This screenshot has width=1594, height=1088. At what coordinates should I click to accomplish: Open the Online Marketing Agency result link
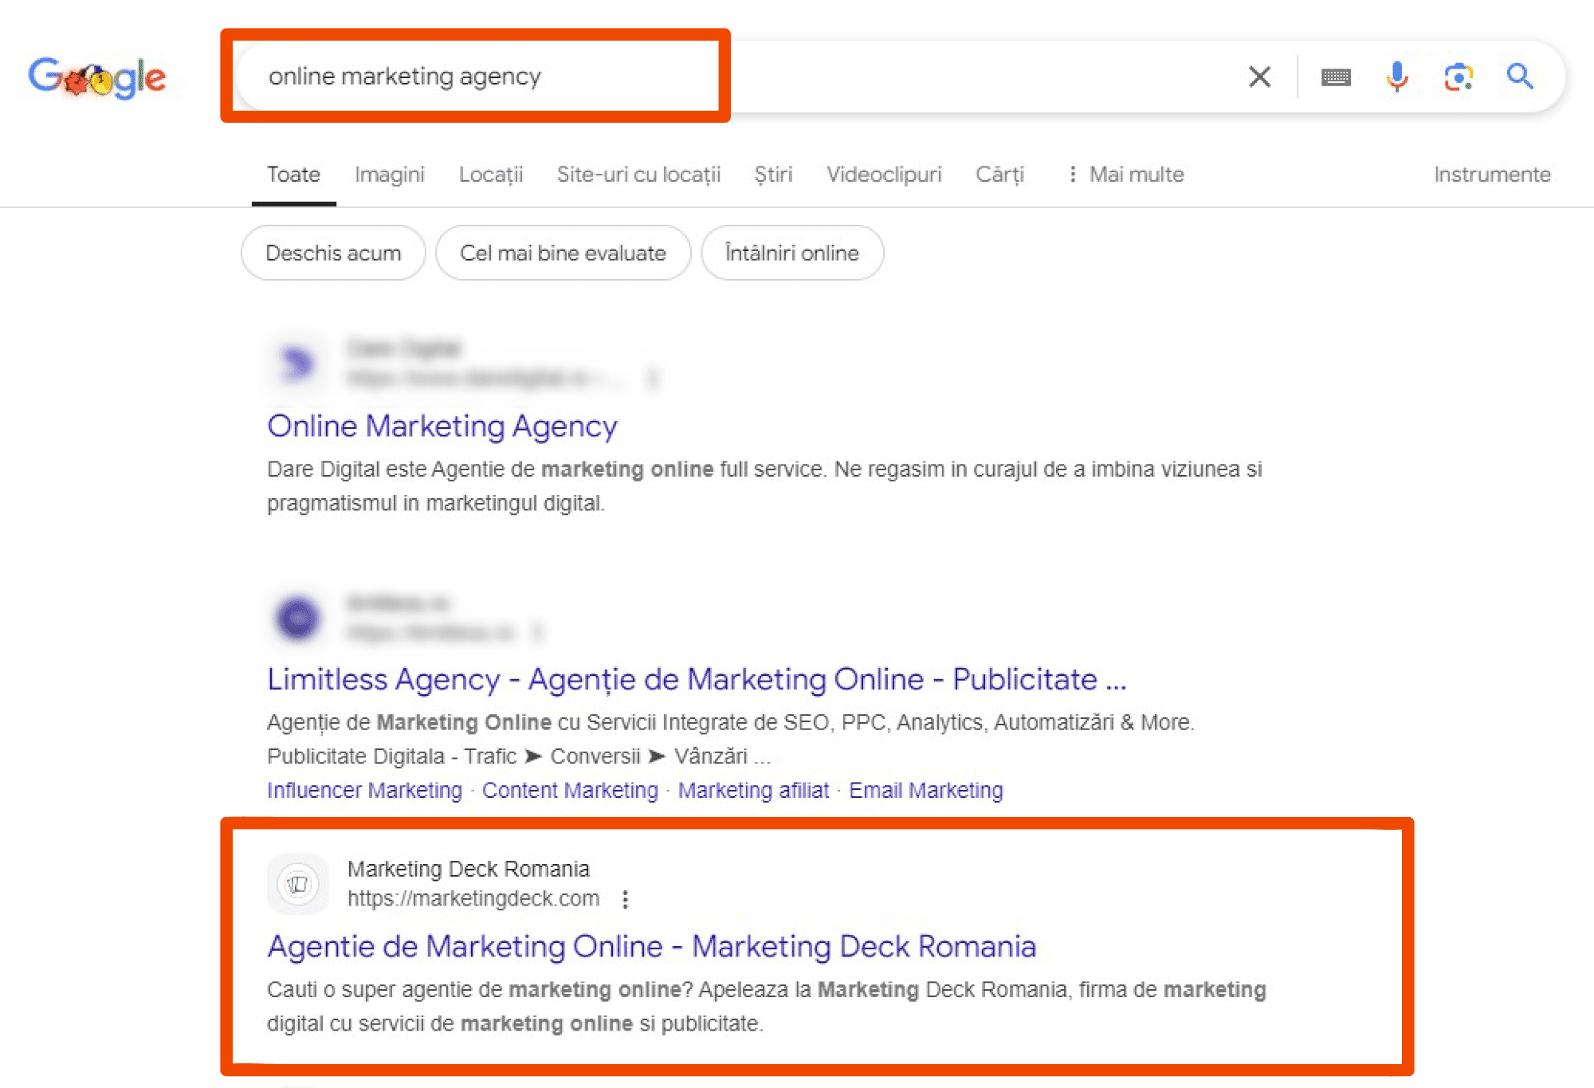(x=442, y=426)
